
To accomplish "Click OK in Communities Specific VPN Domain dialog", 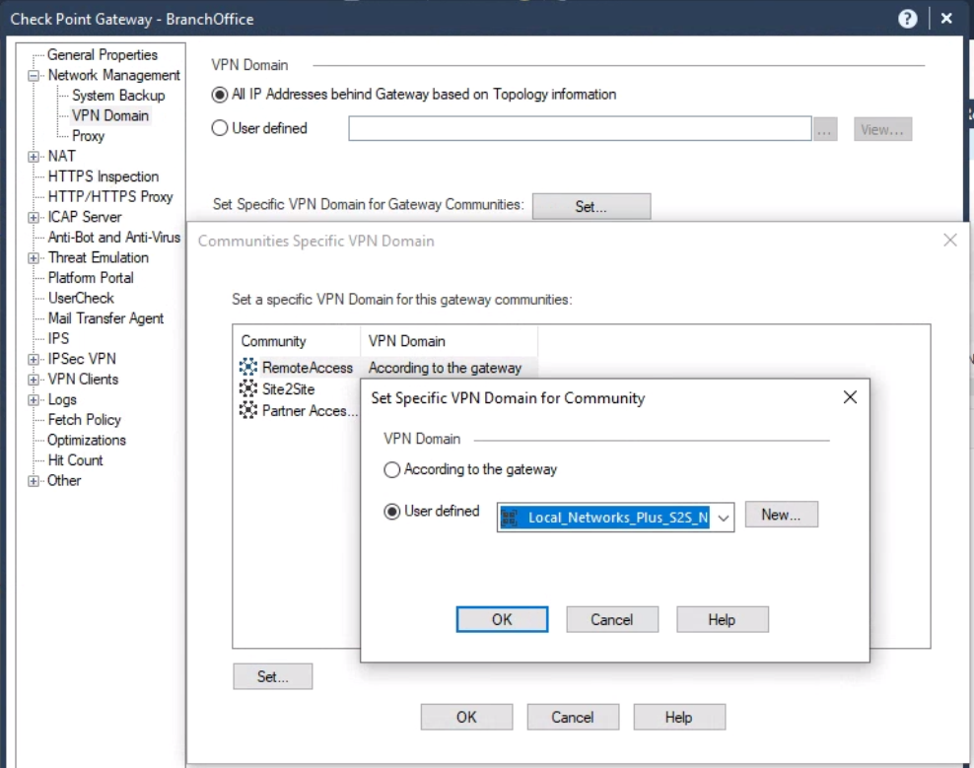I will point(466,717).
